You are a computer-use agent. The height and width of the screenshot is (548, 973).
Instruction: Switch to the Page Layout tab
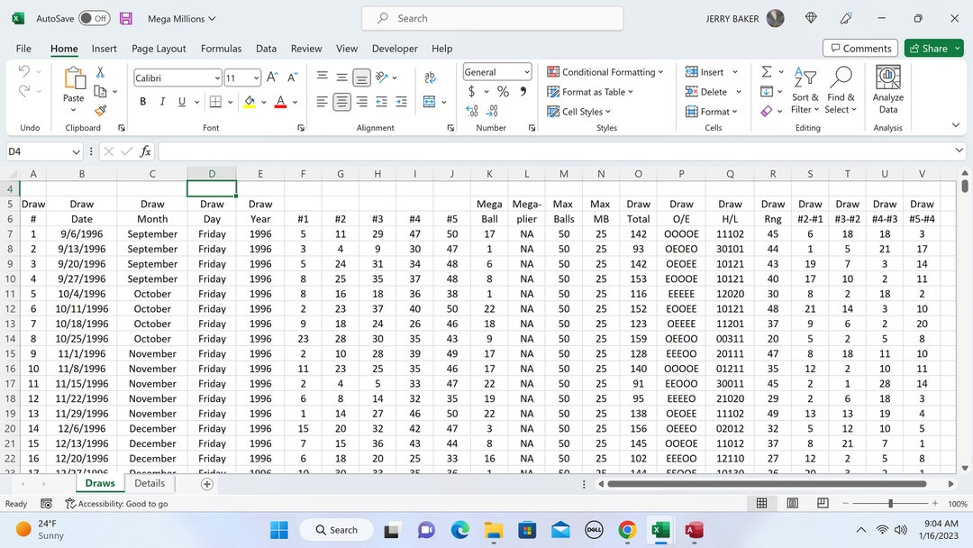[159, 49]
